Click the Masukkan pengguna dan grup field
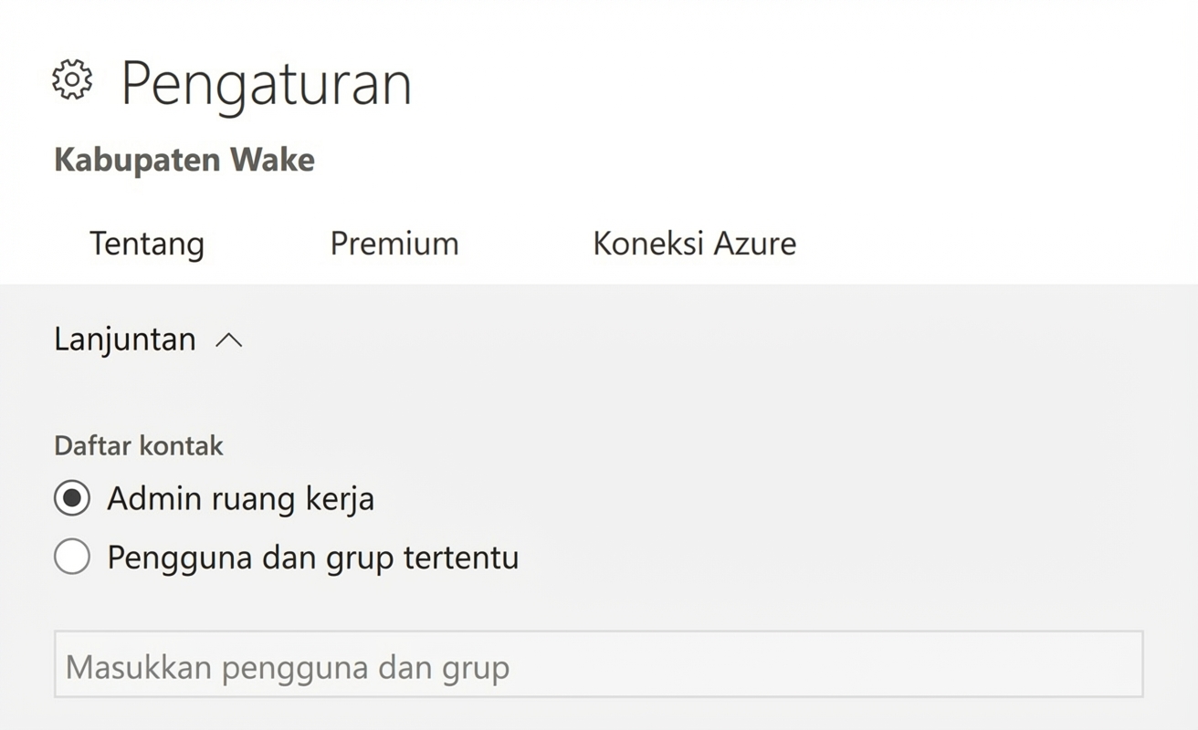Image resolution: width=1198 pixels, height=730 pixels. click(599, 666)
